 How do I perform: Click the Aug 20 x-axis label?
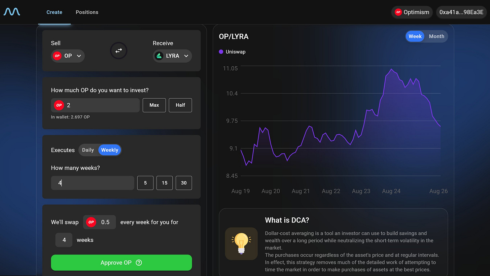point(271,191)
